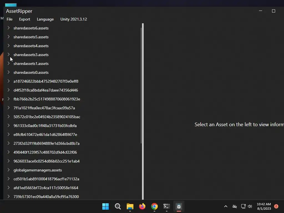Click the AssetRipper taskbar icon

(179, 206)
